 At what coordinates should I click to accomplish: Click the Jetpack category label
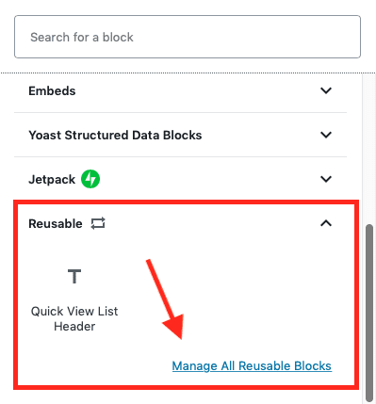click(52, 180)
